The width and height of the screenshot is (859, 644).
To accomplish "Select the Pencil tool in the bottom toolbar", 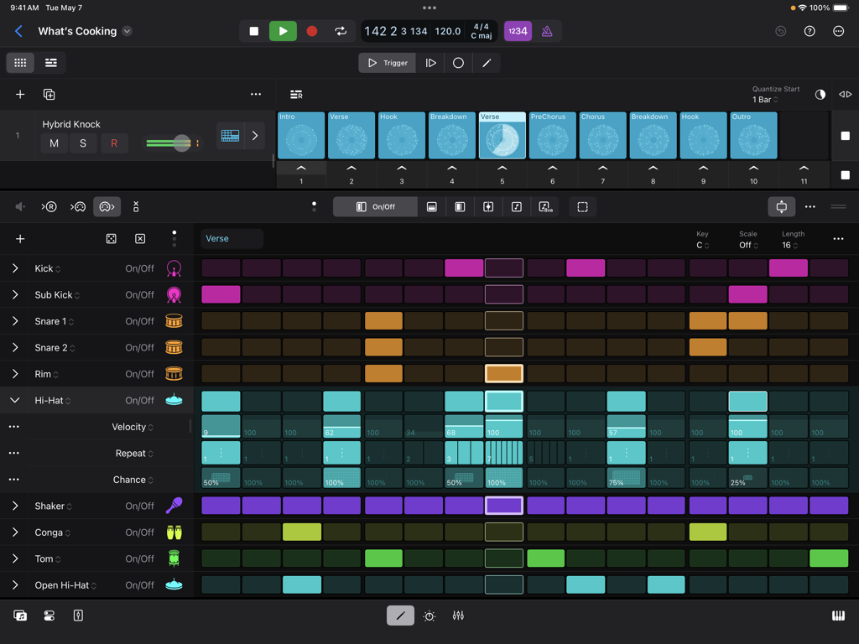I will [400, 615].
